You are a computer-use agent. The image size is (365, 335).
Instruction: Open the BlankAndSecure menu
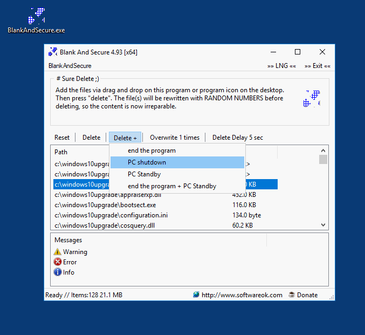[x=70, y=66]
